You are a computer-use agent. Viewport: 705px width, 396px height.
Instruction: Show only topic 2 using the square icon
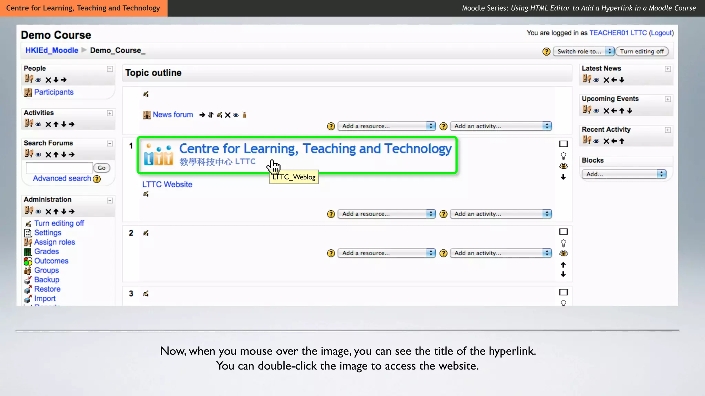tap(563, 232)
